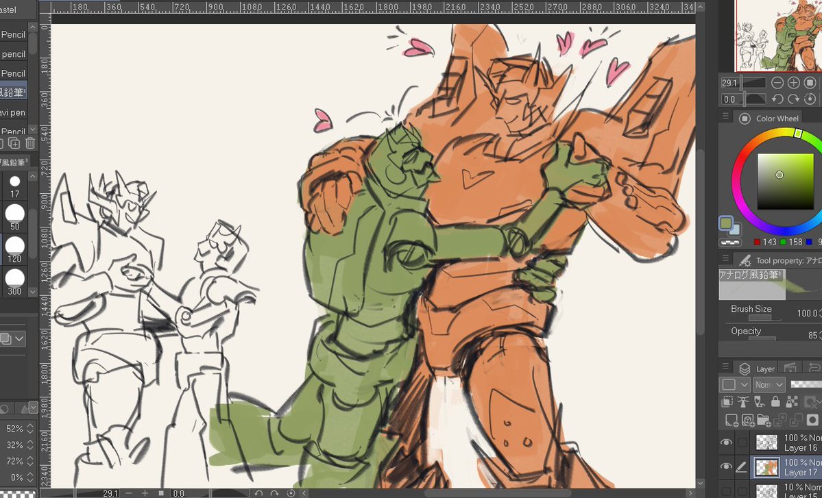The image size is (822, 498).
Task: Reset rotation at canvas bottom bar
Action: [291, 493]
